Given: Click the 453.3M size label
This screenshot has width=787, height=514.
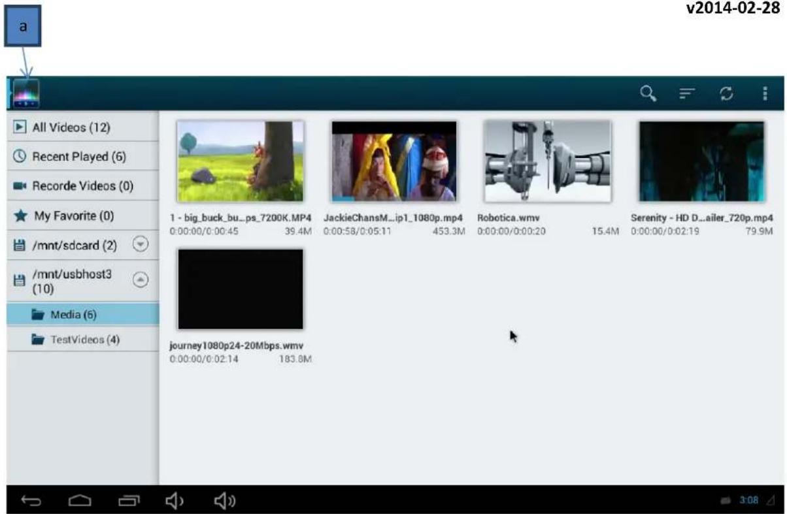Looking at the screenshot, I should [448, 231].
